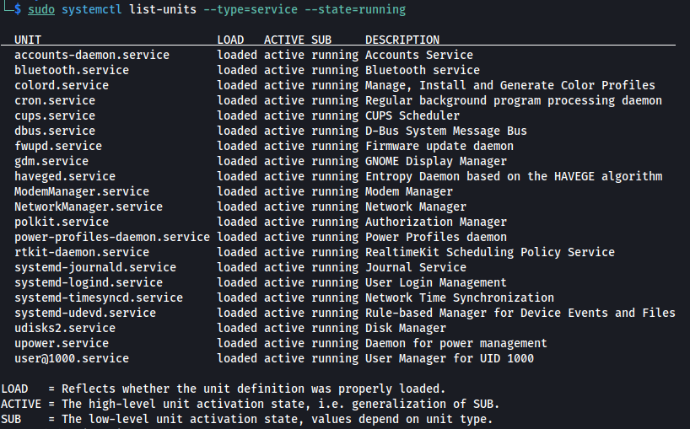This screenshot has height=429, width=690.
Task: Click the SUB column header
Action: tap(321, 40)
